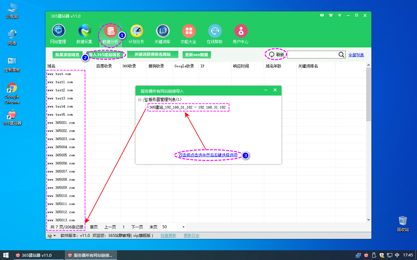This screenshot has width=417, height=260.
Task: Click 导入365建站域名 button
Action: 104,55
